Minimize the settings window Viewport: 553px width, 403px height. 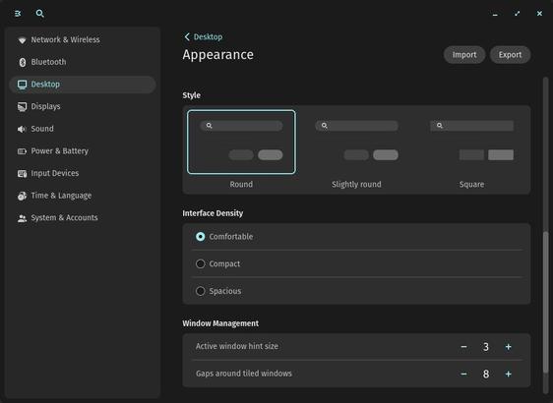(x=495, y=14)
